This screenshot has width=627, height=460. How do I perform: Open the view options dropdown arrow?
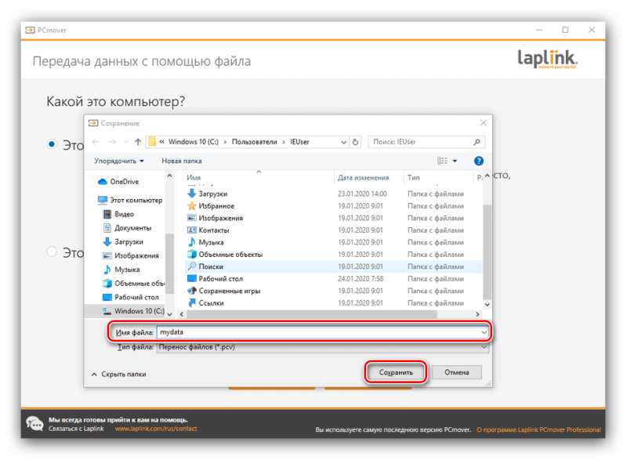455,161
